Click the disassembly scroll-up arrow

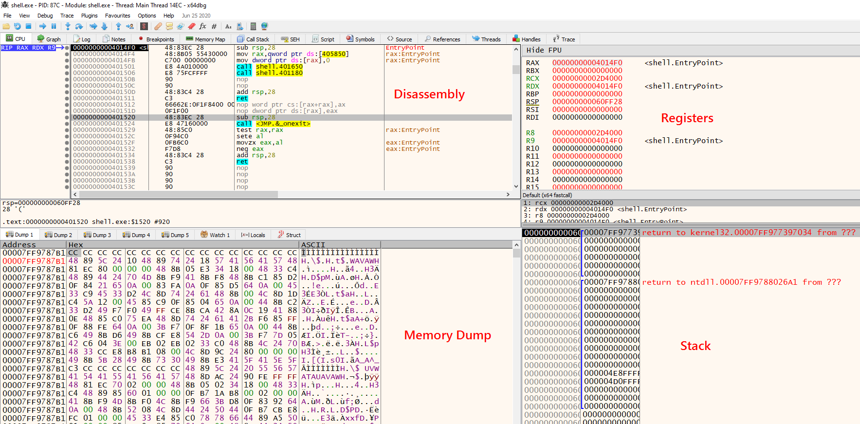[x=516, y=49]
